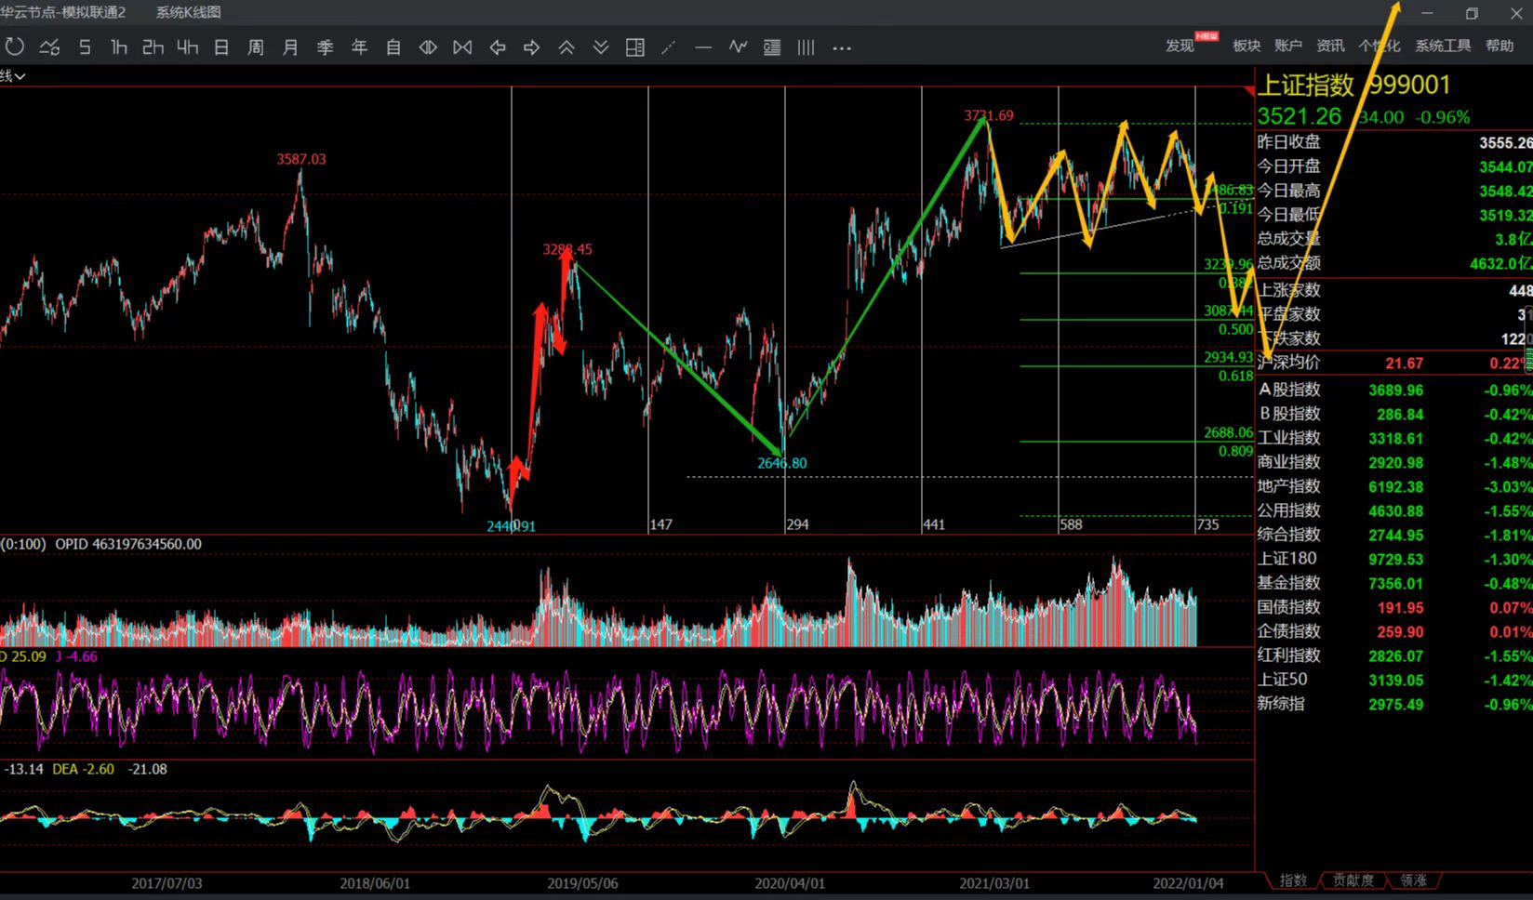
Task: Click the 3288.45 peak price label
Action: [x=567, y=249]
